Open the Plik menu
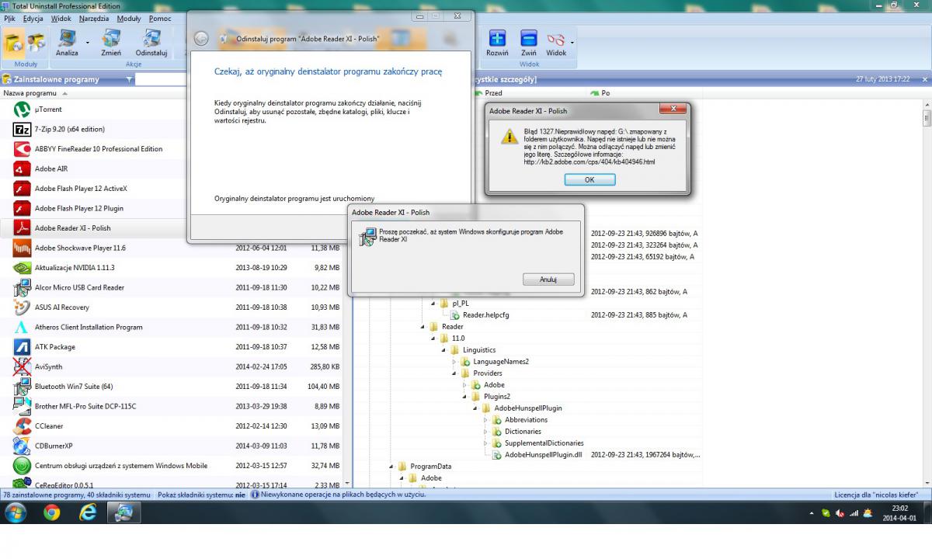Screen dimensions: 932x559 click(10, 18)
